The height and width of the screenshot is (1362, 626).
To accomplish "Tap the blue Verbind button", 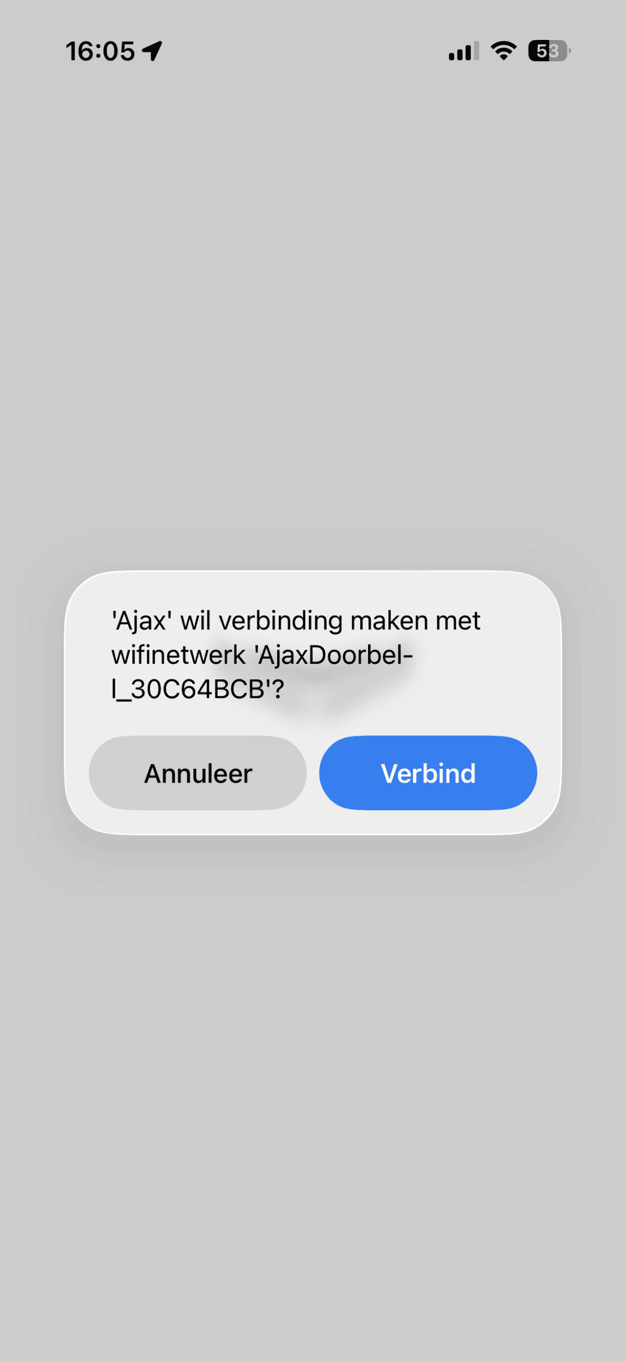I will pos(428,773).
